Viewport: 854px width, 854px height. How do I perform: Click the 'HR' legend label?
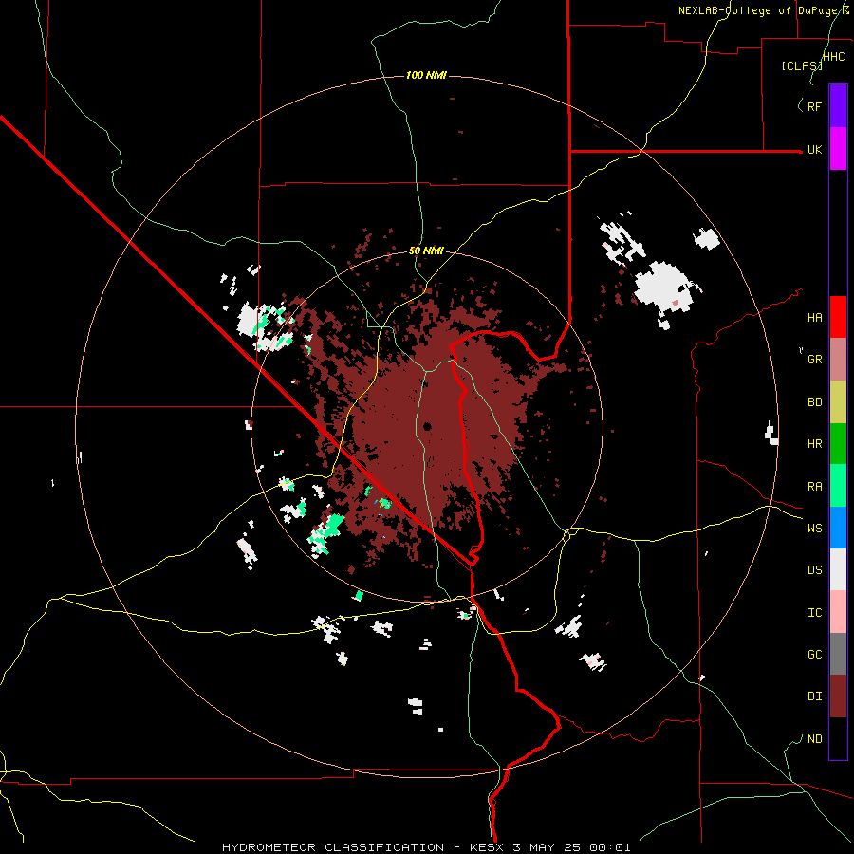815,444
